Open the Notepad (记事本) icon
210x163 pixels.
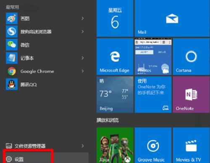[12, 58]
